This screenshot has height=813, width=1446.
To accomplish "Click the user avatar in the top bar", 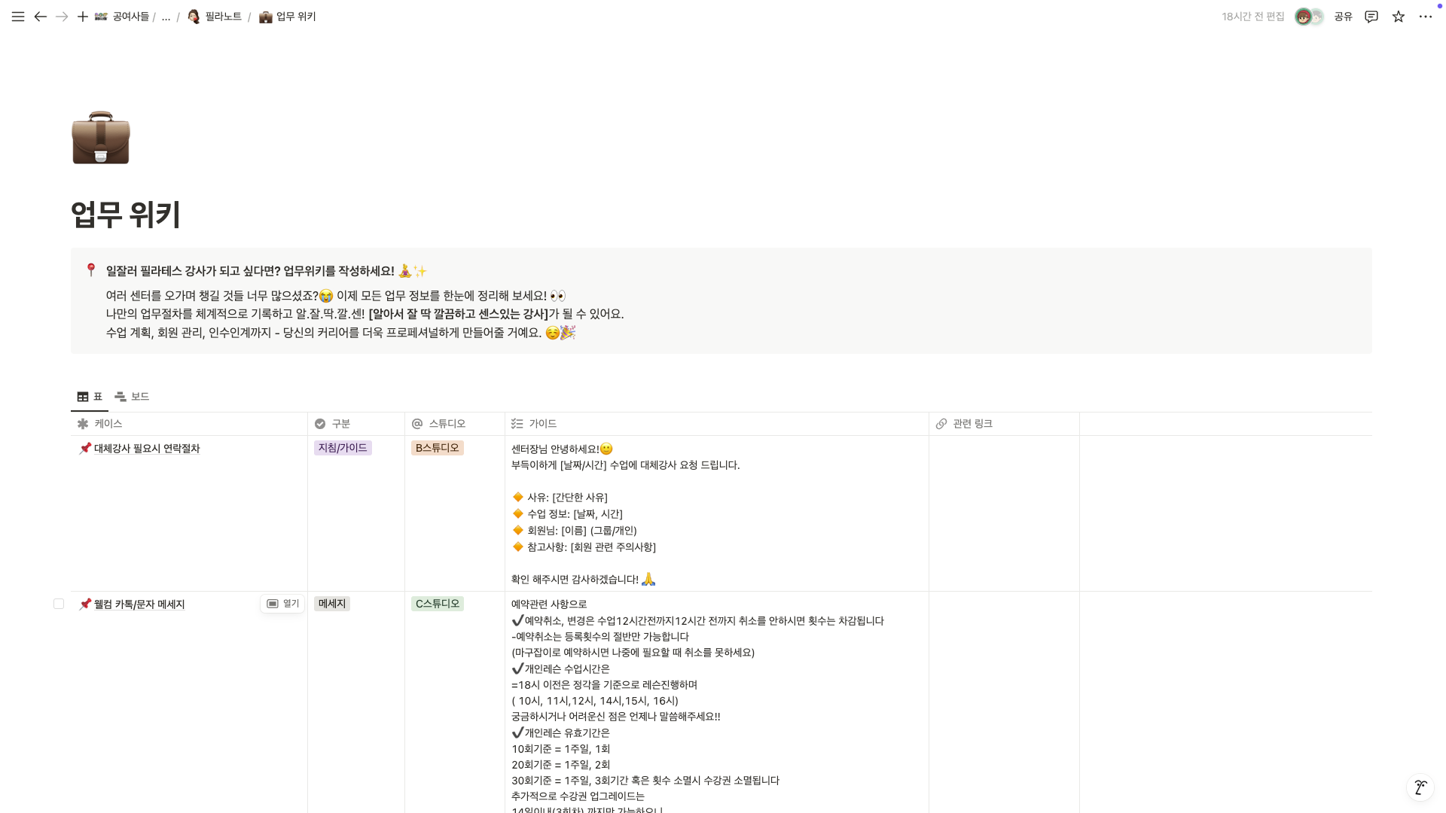I will coord(1304,16).
